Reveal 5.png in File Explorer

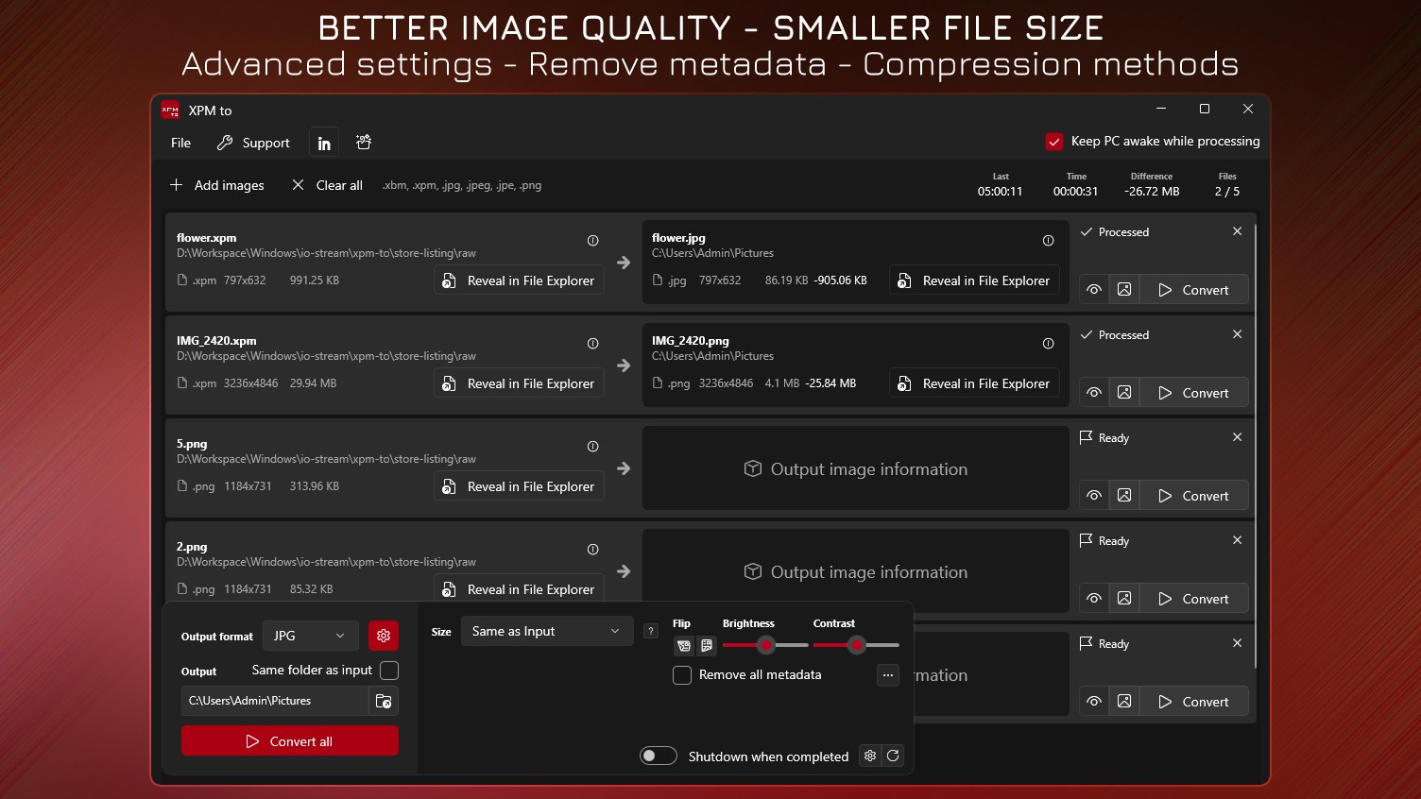[x=519, y=486]
